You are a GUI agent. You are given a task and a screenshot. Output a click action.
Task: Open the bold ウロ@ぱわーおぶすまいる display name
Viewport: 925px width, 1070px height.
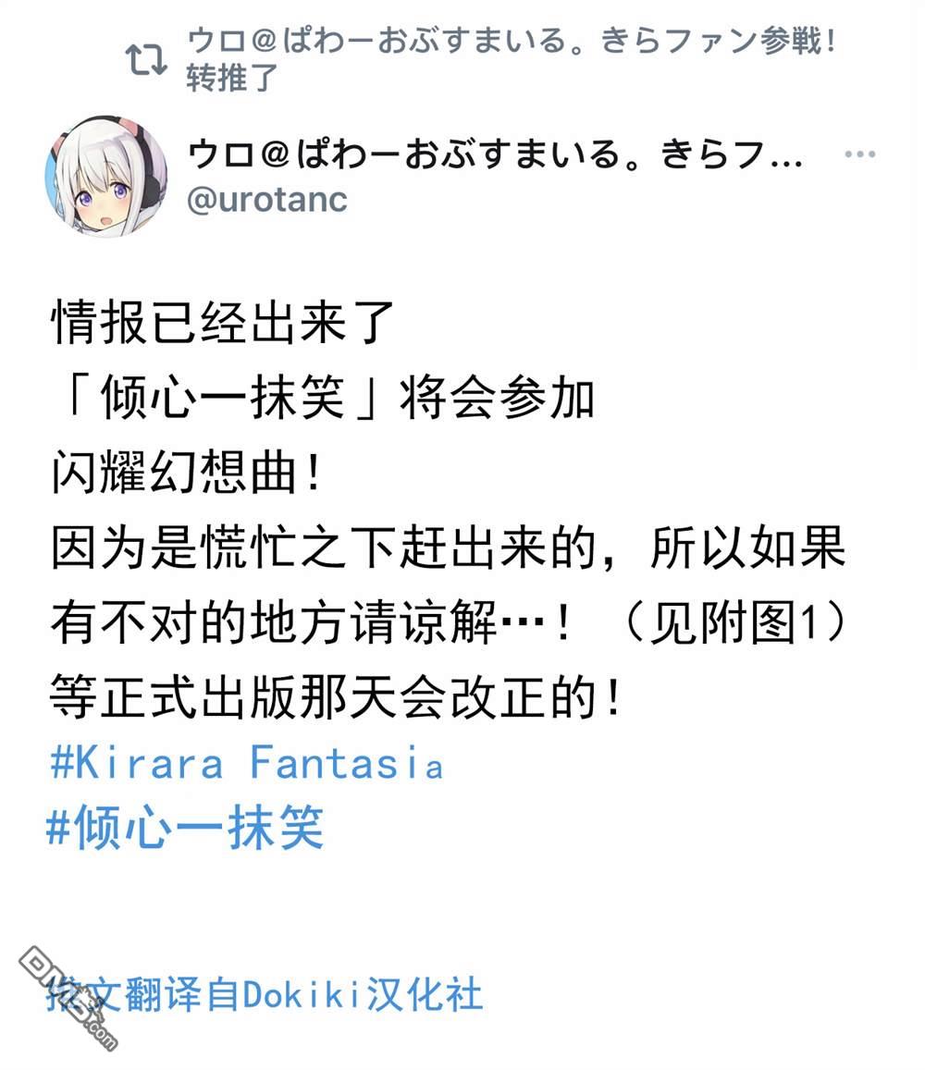(x=494, y=154)
